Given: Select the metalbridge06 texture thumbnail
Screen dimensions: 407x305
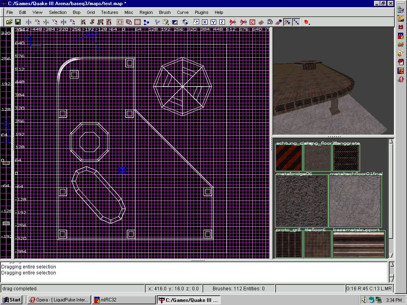Looking at the screenshot, I should pyautogui.click(x=302, y=201).
